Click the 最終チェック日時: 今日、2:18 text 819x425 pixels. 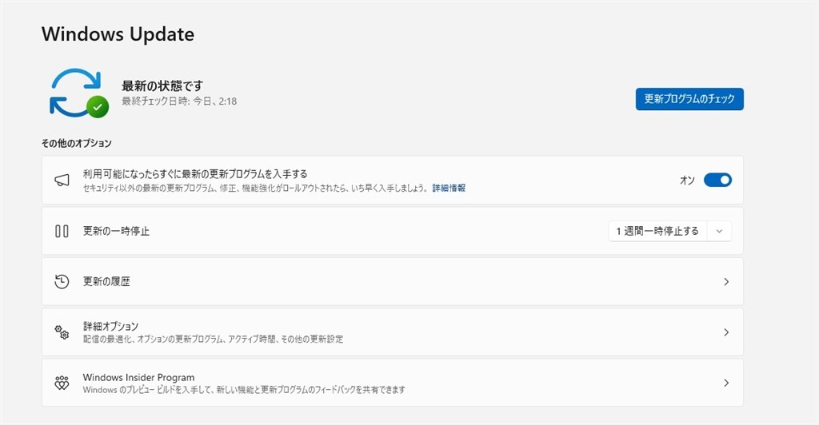coord(179,101)
